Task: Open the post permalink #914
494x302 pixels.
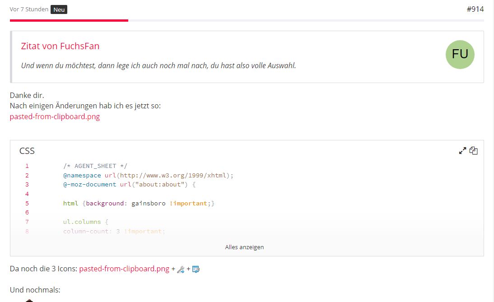Action: coord(475,9)
